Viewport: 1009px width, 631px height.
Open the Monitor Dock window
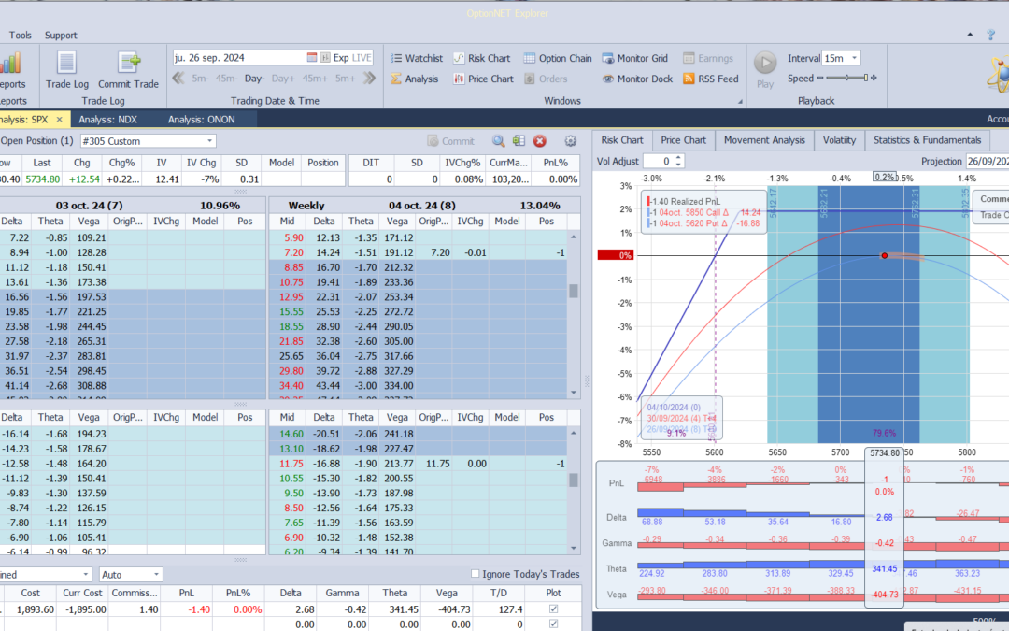click(x=637, y=79)
